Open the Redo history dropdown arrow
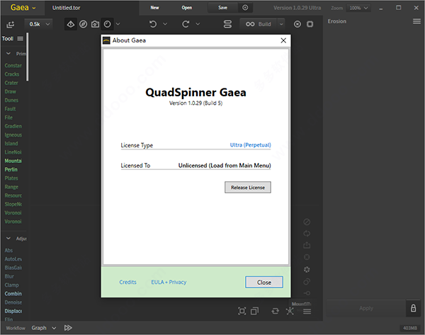The image size is (425, 335). pyautogui.click(x=198, y=24)
